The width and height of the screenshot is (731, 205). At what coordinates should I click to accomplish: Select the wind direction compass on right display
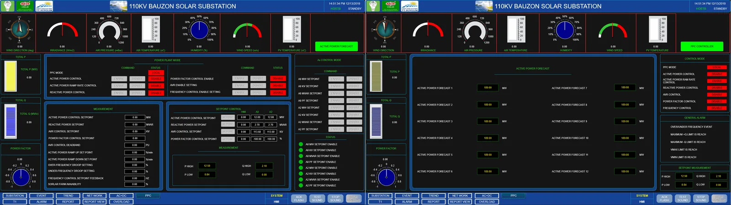pyautogui.click(x=385, y=30)
